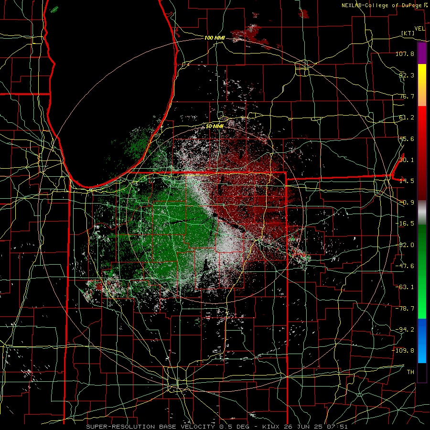Click the blue band of the color scale
Screen dimensions: 430x430
(x=422, y=341)
